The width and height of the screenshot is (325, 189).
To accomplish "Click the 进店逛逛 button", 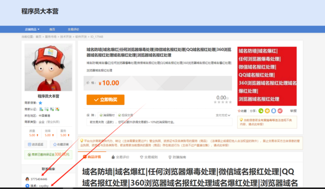I will coord(36,144).
